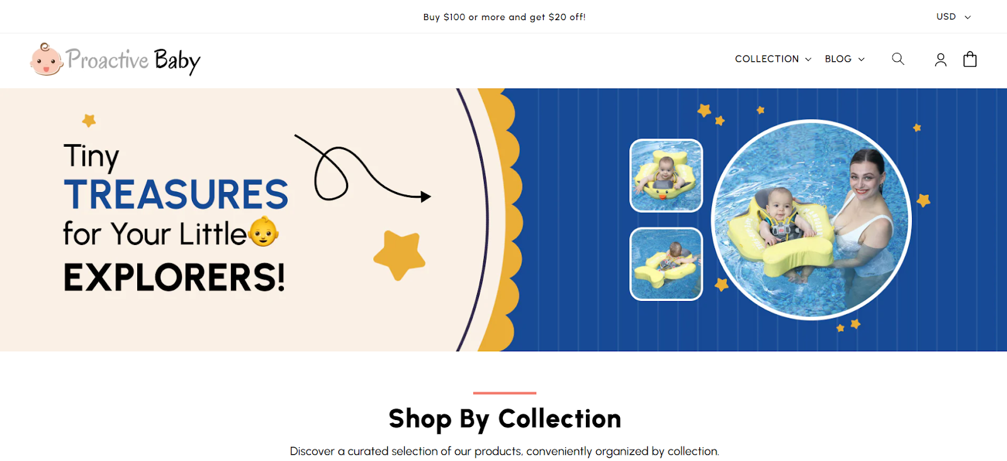
Task: Click the large gold star on banner
Action: [400, 254]
